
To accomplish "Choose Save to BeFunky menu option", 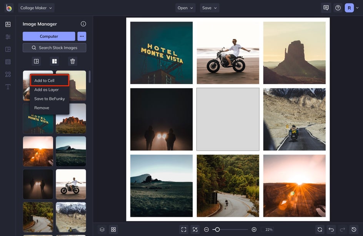I will click(49, 99).
